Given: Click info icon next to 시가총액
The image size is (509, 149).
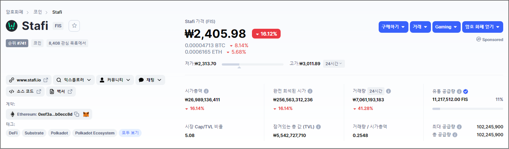Looking at the screenshot, I should coord(206,91).
